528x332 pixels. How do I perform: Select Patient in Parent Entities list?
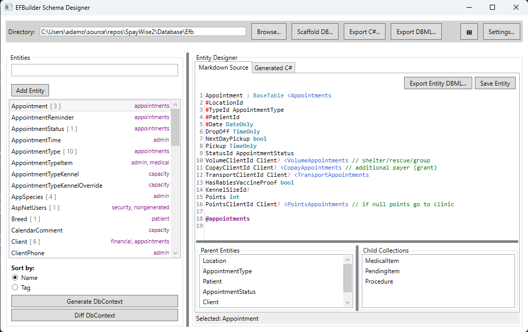pyautogui.click(x=213, y=281)
